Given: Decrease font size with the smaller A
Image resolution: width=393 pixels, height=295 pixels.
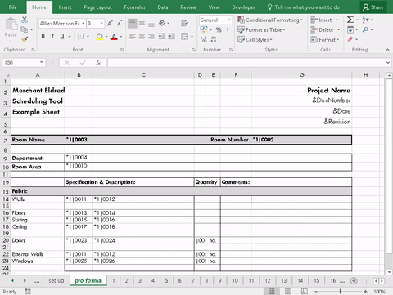Looking at the screenshot, I should [120, 24].
